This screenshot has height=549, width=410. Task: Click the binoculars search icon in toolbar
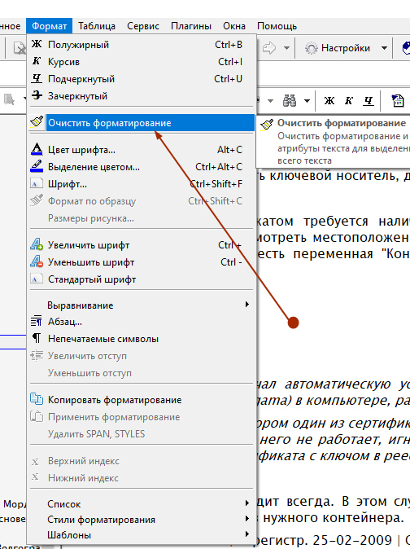pos(290,101)
